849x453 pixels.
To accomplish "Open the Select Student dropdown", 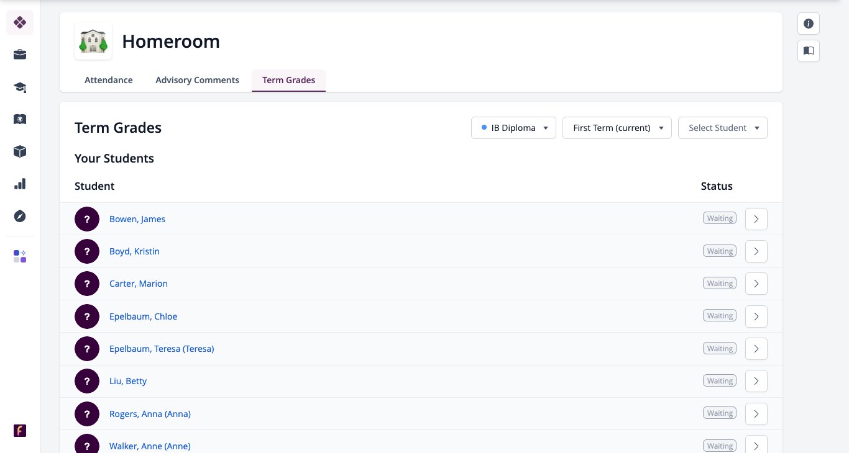I will point(723,128).
